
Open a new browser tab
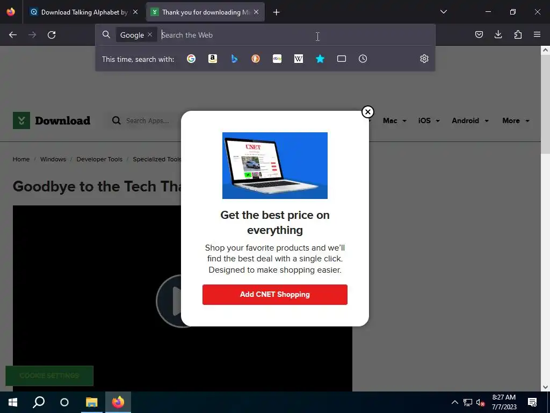coord(277,12)
